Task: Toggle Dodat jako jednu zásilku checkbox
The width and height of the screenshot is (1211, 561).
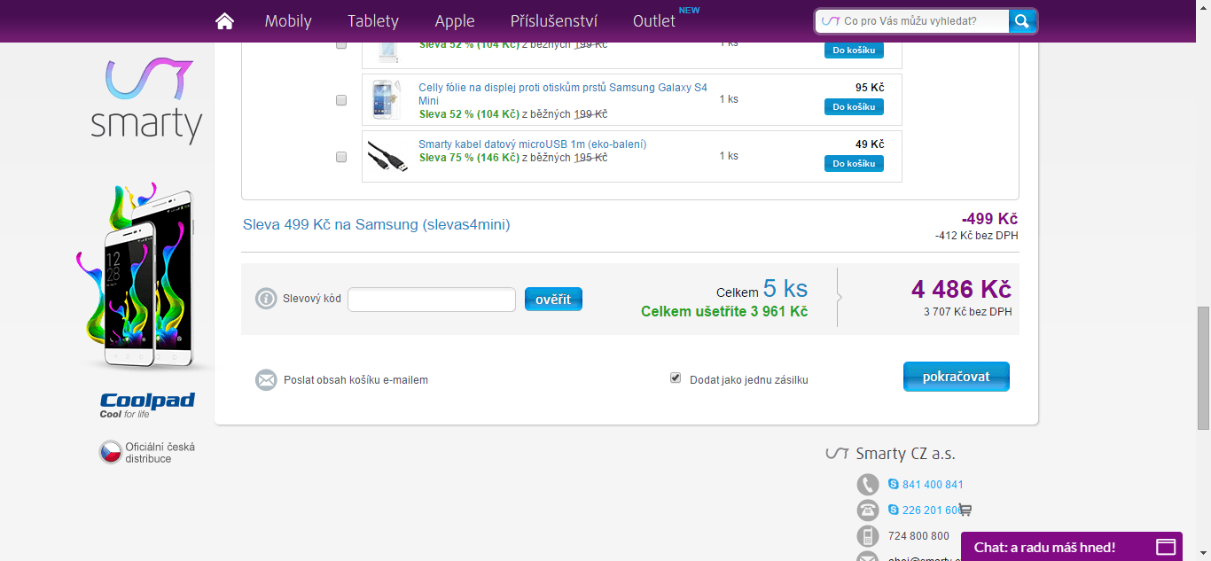Action: [x=676, y=378]
